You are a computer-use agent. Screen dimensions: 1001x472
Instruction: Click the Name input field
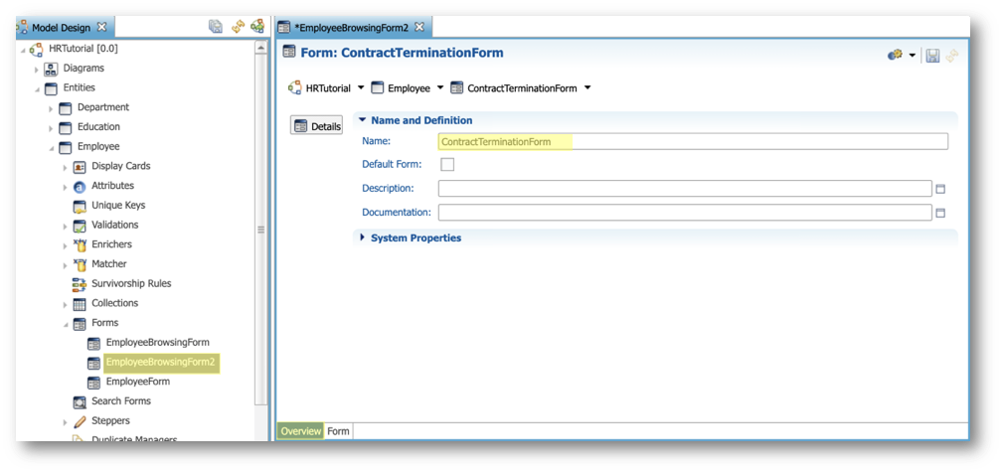tap(693, 141)
